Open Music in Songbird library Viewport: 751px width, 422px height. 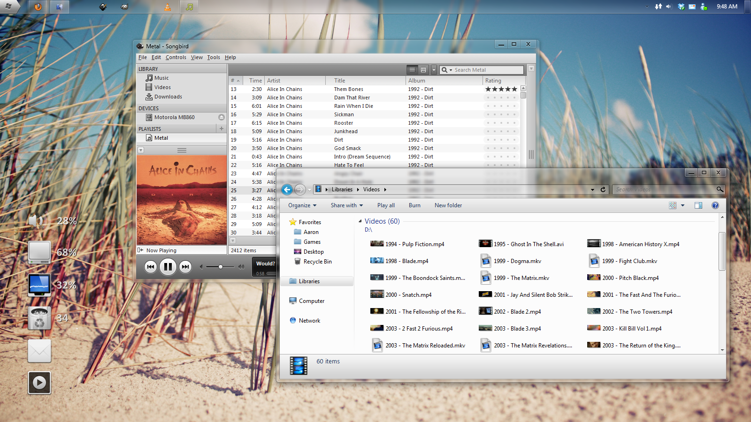pyautogui.click(x=157, y=78)
